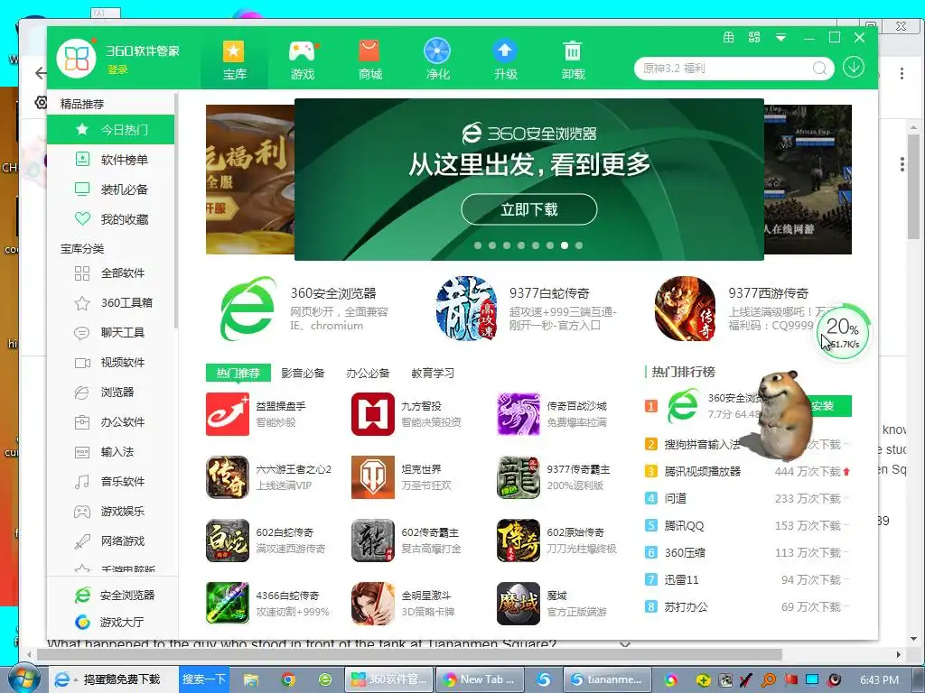Select 游戏娱乐 category
Image resolution: width=925 pixels, height=693 pixels.
[x=111, y=511]
